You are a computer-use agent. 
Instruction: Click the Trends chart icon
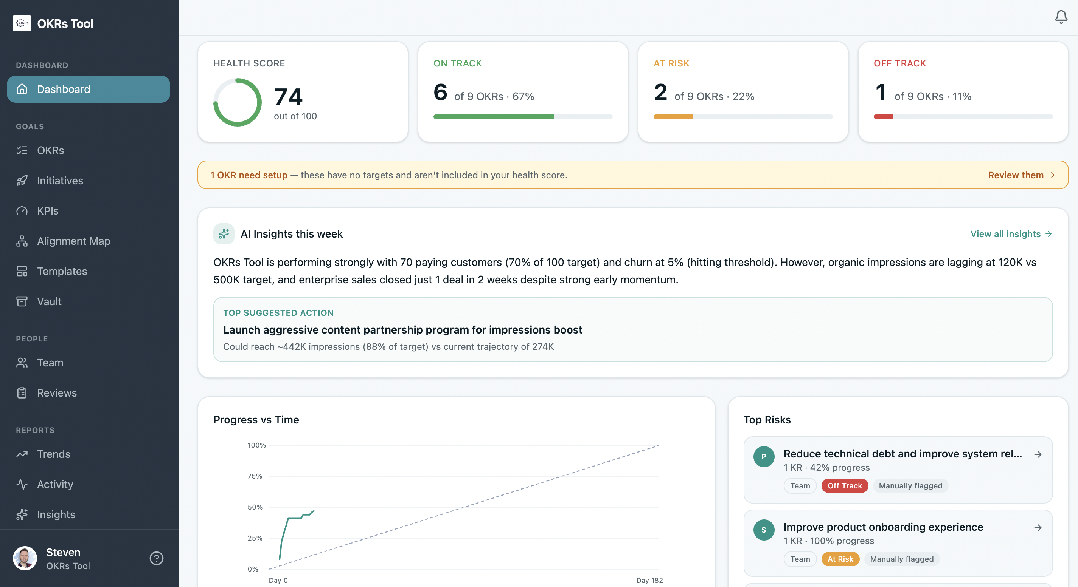pos(22,454)
